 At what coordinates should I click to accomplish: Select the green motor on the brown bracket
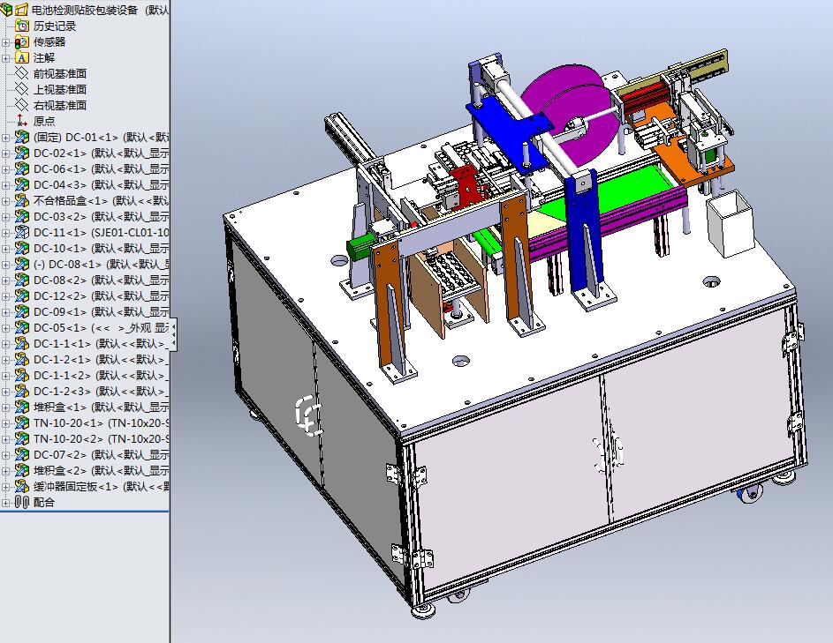pyautogui.click(x=360, y=247)
